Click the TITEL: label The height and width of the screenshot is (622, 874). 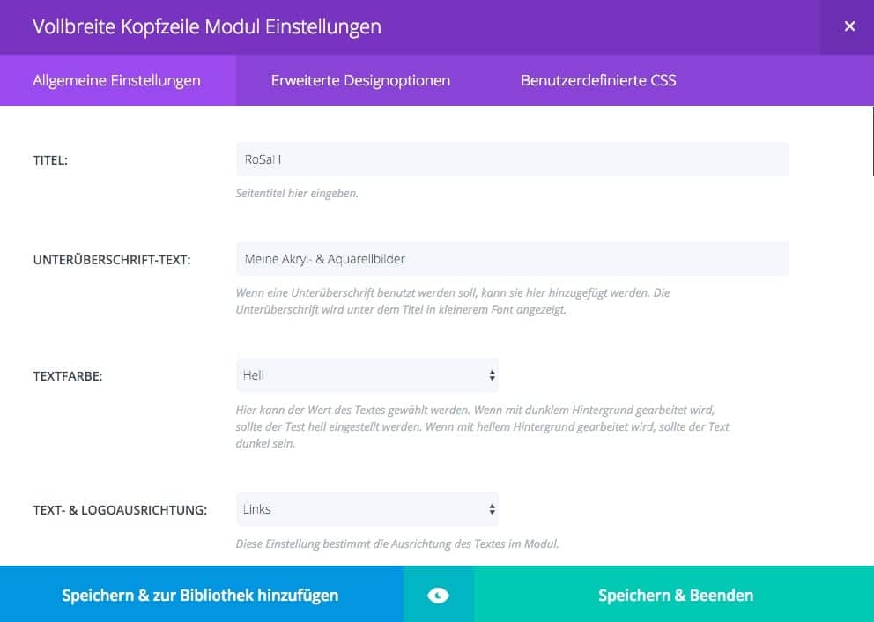coord(50,160)
